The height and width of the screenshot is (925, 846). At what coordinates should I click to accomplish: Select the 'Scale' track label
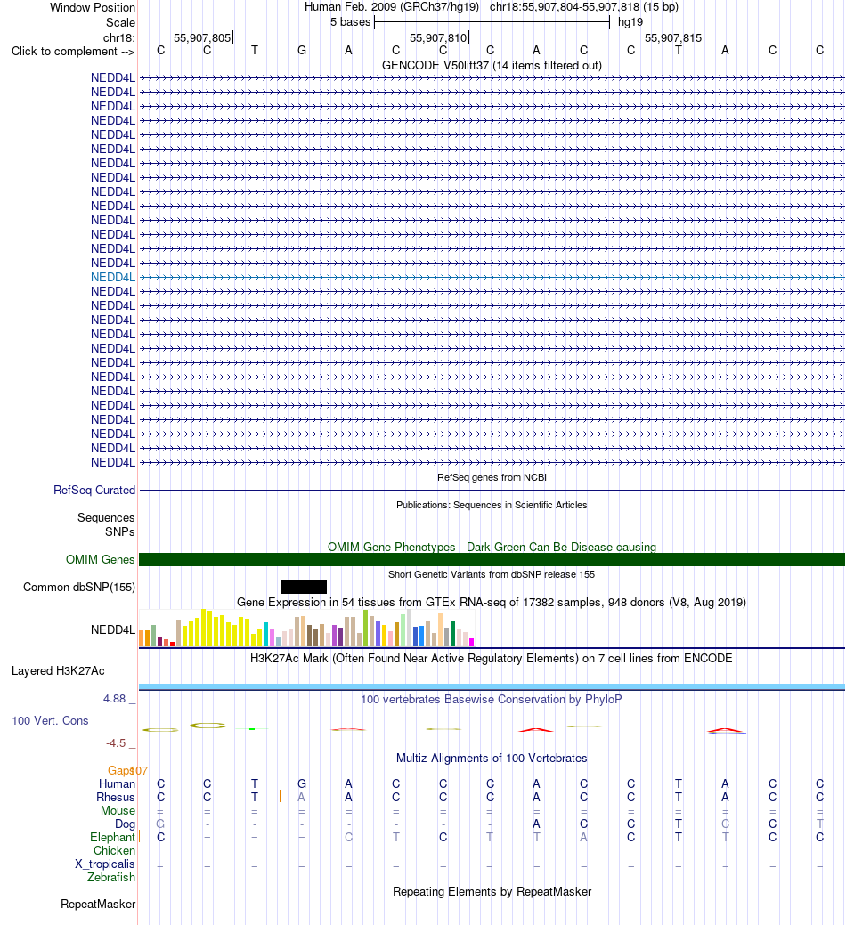click(120, 22)
